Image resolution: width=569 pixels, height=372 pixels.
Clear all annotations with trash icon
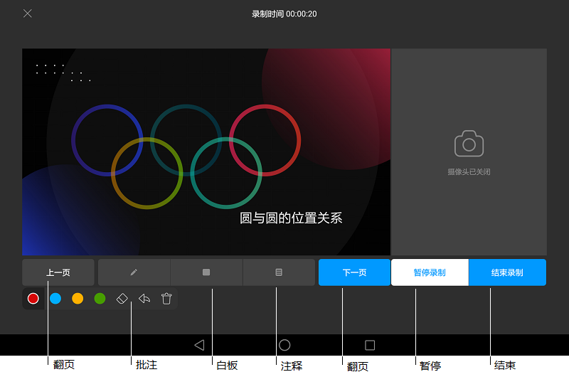[x=166, y=299]
